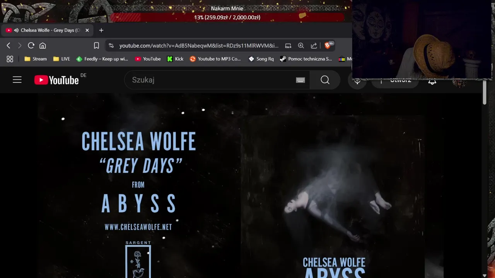Image resolution: width=495 pixels, height=278 pixels.
Task: Click the video player showing Grey Days
Action: pos(241,185)
